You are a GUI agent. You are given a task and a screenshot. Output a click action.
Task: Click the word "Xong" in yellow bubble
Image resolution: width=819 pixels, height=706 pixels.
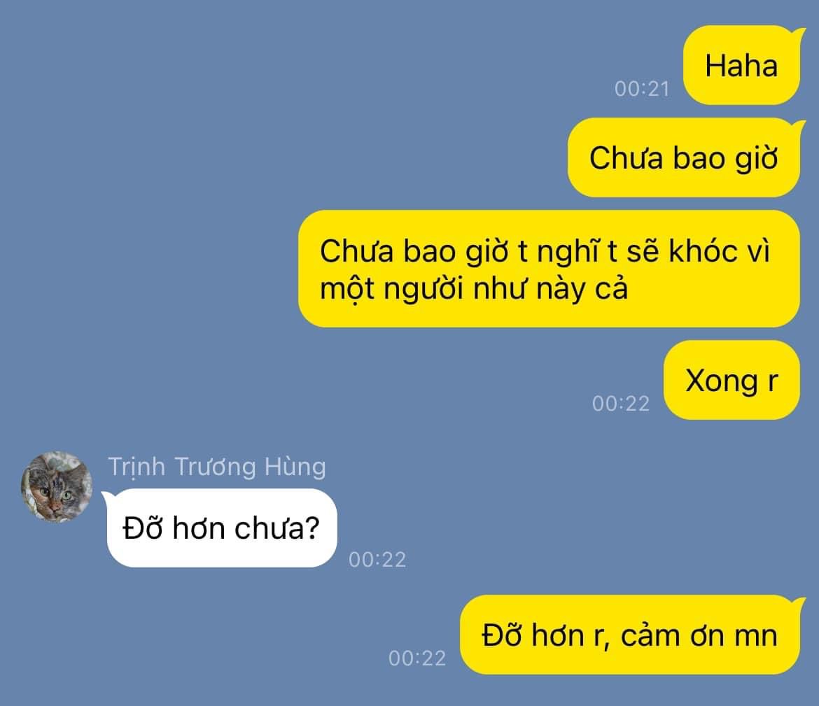click(721, 381)
